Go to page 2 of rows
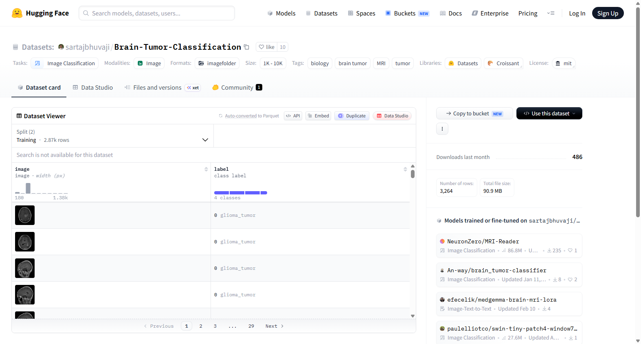The width and height of the screenshot is (641, 344). (201, 326)
